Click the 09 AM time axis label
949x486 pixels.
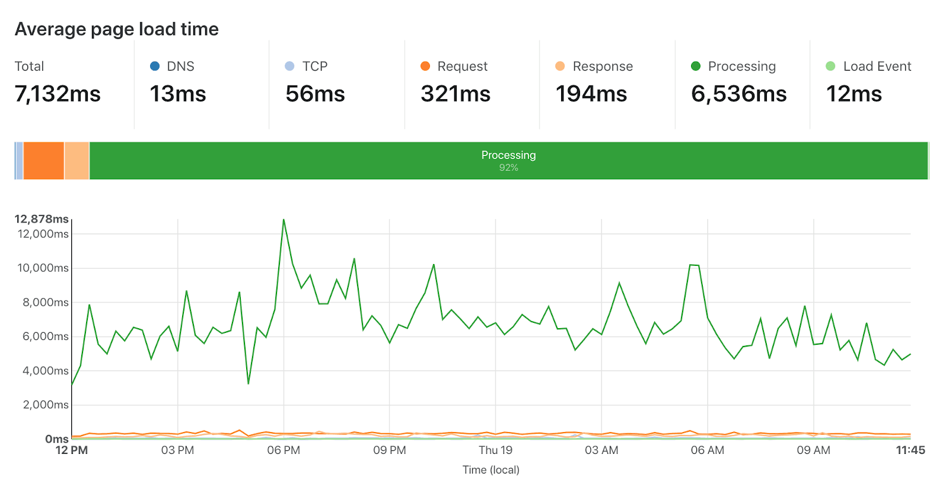[813, 450]
